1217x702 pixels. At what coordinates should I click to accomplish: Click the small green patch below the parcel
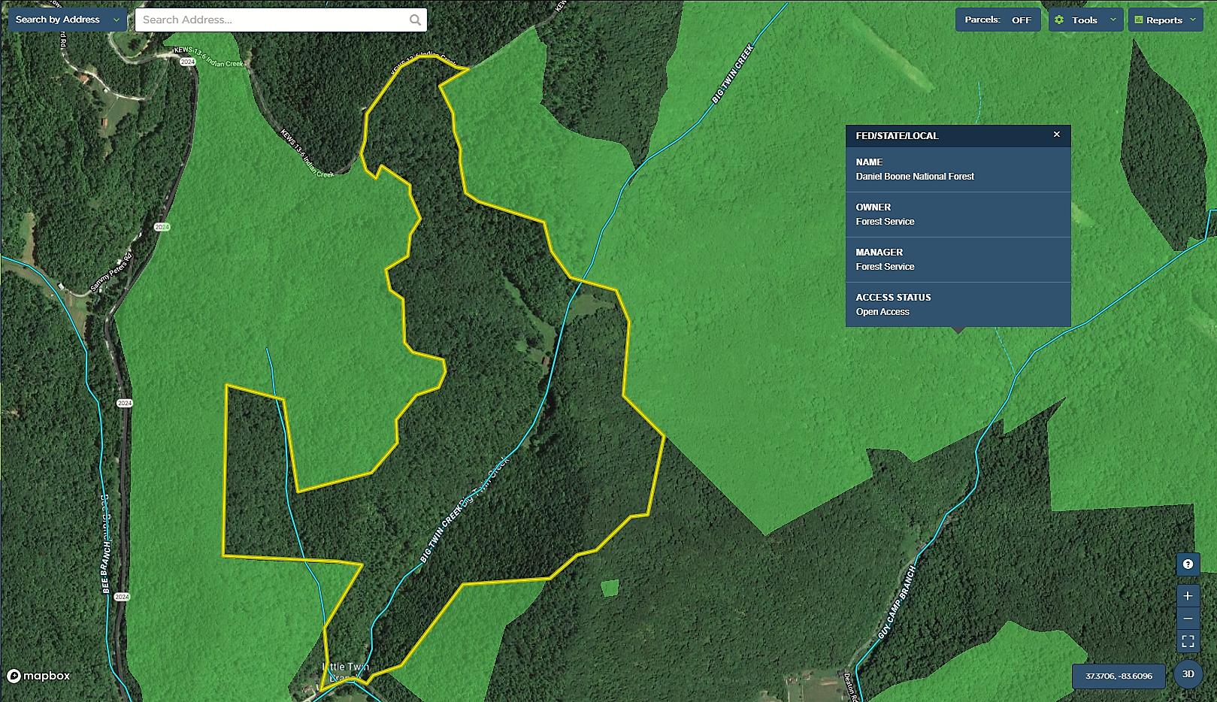click(610, 588)
